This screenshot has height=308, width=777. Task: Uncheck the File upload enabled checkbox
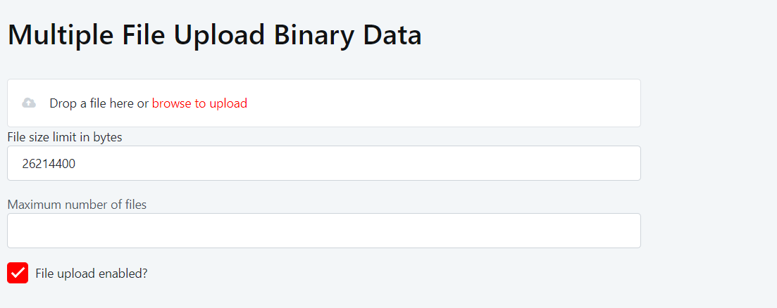(18, 273)
